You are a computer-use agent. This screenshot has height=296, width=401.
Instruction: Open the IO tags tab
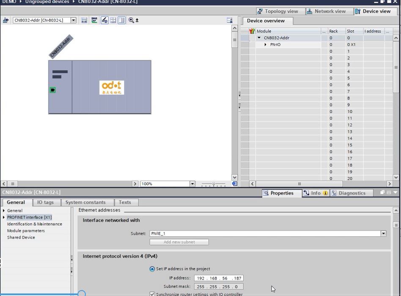(46, 202)
